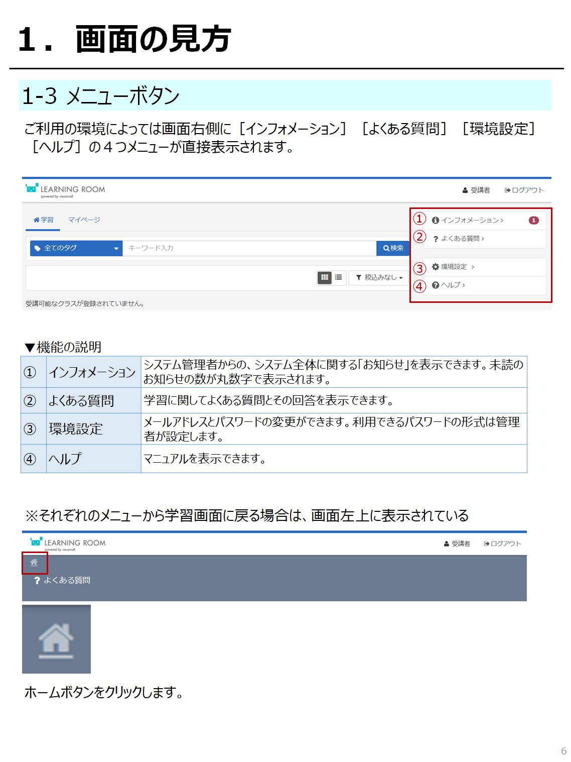The width and height of the screenshot is (571, 762).
Task: Expand the 絞込みなし filter dropdown
Action: pos(379,277)
